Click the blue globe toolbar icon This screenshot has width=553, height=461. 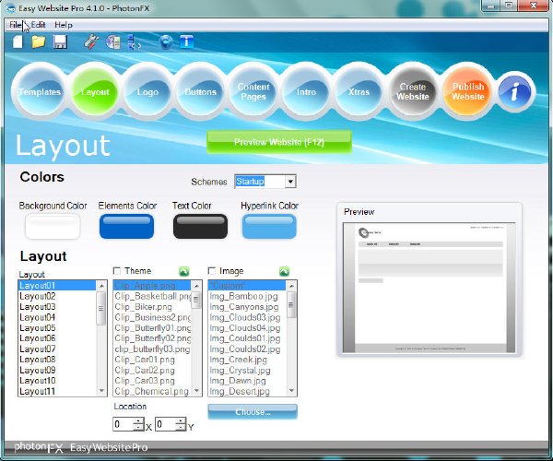pyautogui.click(x=166, y=41)
